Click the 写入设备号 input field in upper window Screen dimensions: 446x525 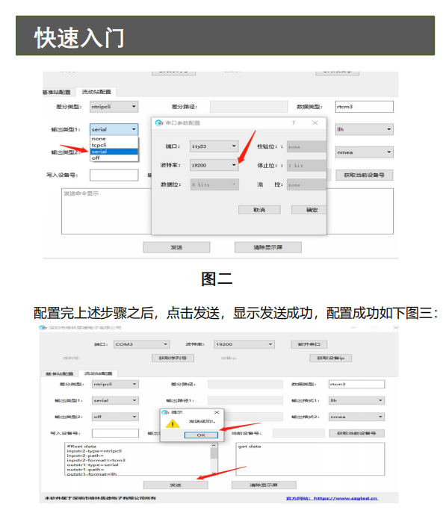114,175
